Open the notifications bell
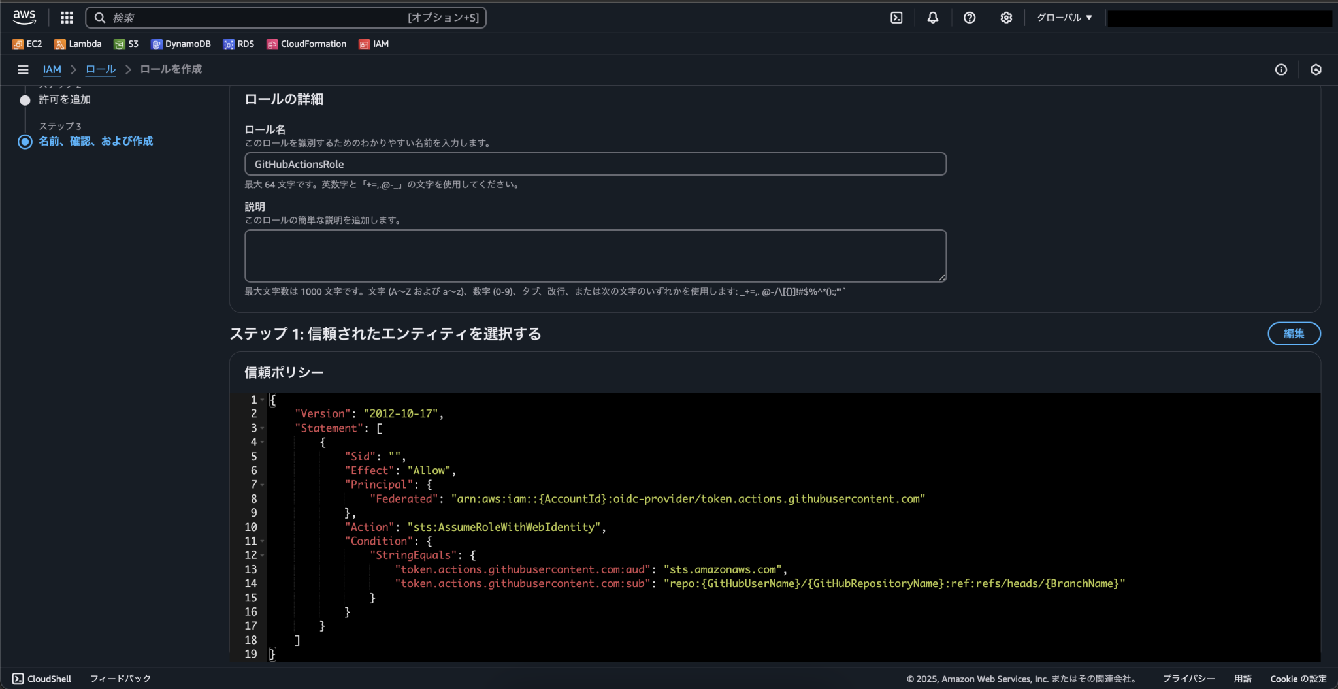Image resolution: width=1338 pixels, height=689 pixels. (932, 18)
